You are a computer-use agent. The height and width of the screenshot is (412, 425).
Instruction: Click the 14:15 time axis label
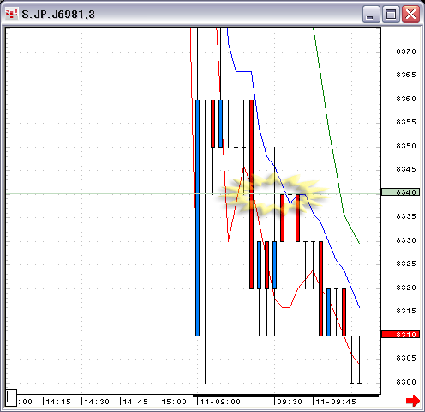58,402
